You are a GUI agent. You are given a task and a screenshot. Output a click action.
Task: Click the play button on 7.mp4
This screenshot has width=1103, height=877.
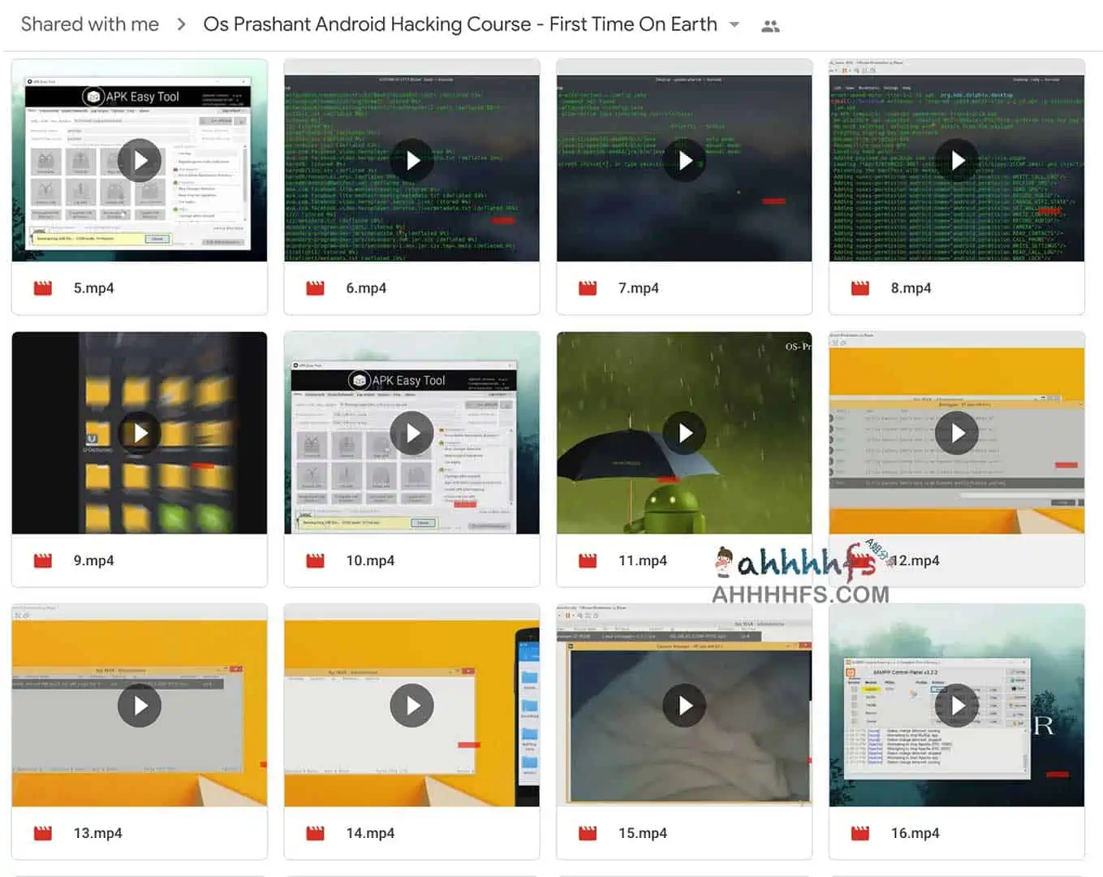[x=685, y=161]
